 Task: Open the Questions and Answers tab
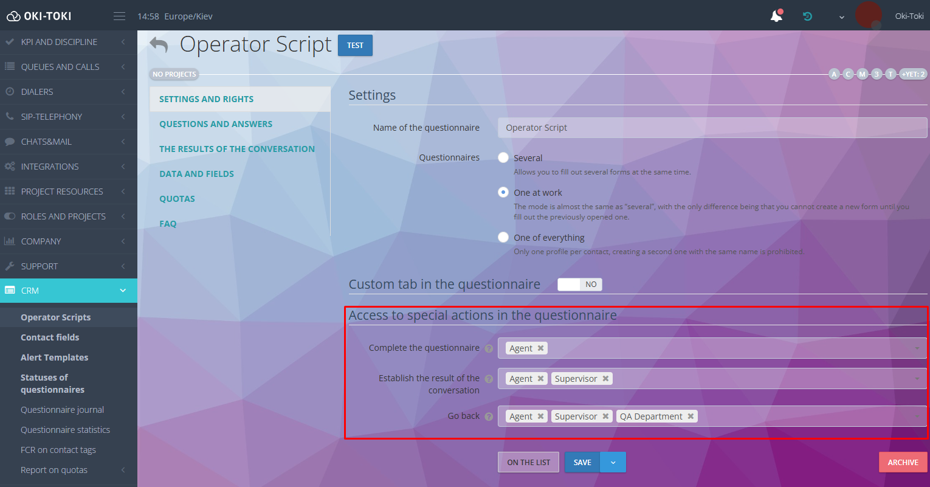[216, 124]
